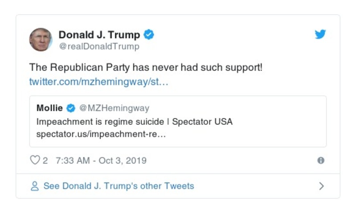Viewport: 356px width, 213px height.
Task: Click the like count number 2
Action: [x=45, y=160]
